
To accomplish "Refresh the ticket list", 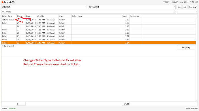I will 193,7.
